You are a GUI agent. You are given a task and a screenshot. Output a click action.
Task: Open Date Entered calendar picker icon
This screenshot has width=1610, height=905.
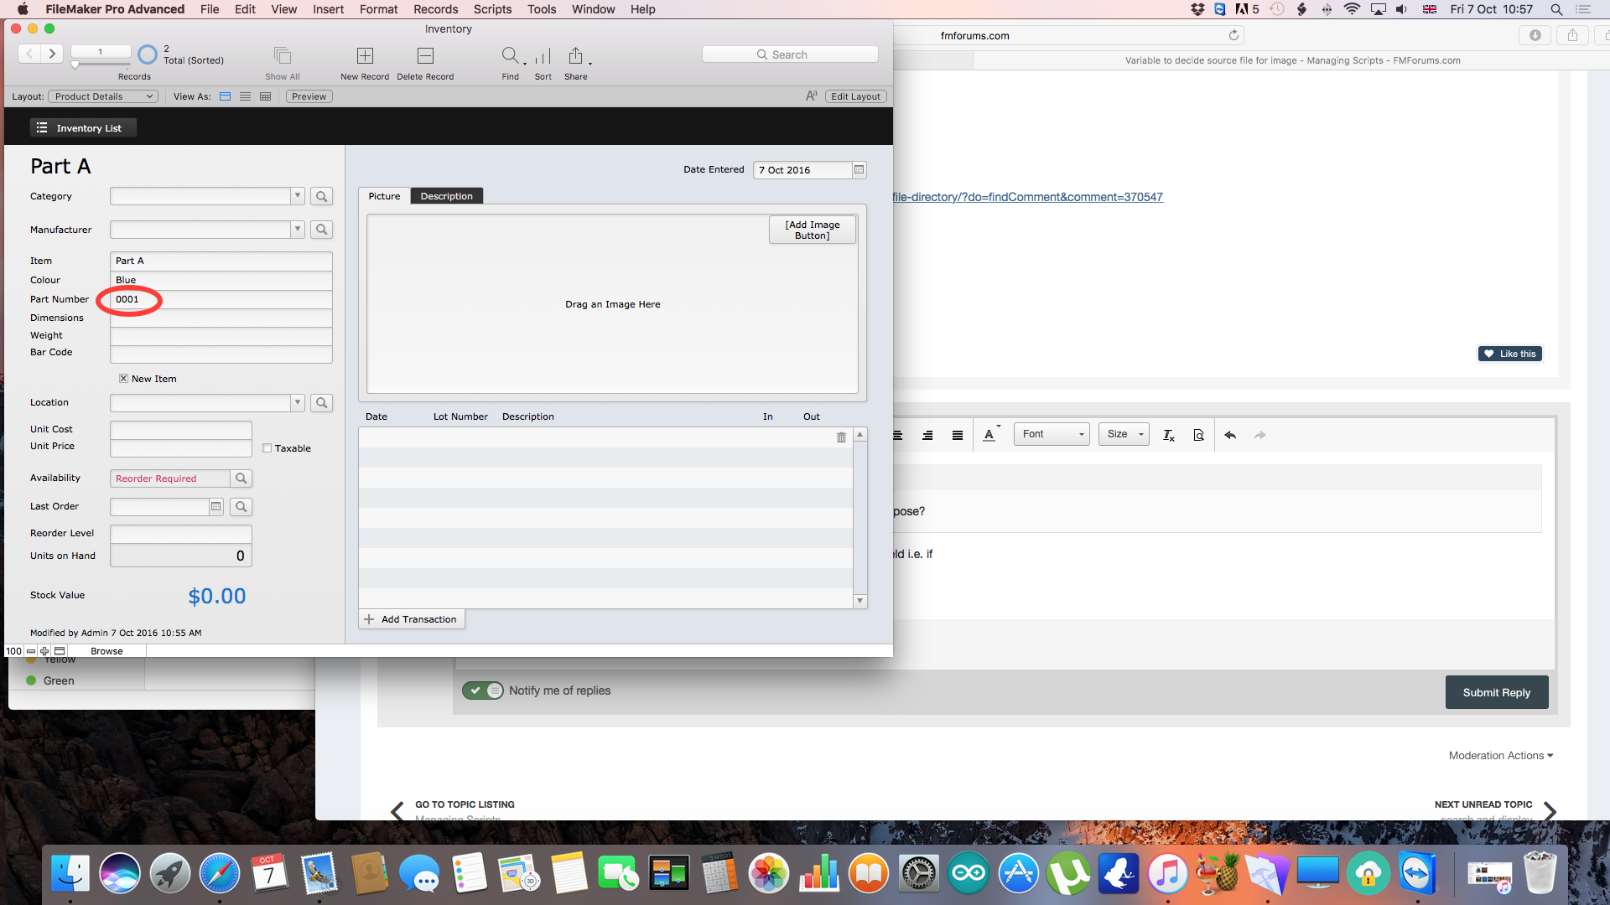(x=859, y=170)
